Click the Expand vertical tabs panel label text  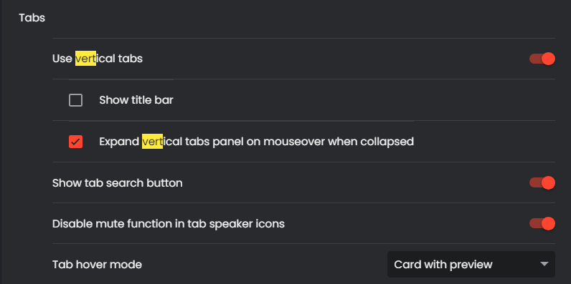[x=256, y=142]
